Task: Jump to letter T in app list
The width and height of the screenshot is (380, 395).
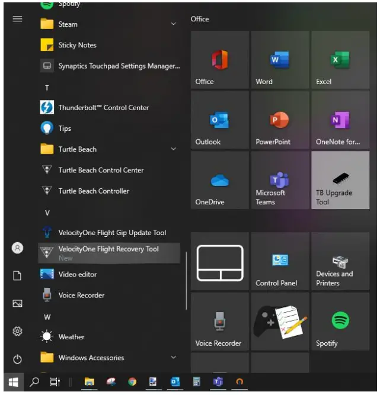Action: pos(47,88)
